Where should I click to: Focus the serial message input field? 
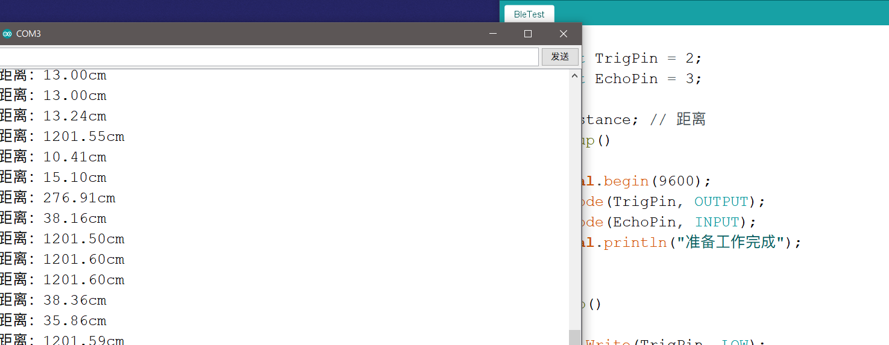269,57
